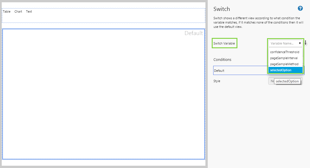Click the Conditions heading

(222, 60)
